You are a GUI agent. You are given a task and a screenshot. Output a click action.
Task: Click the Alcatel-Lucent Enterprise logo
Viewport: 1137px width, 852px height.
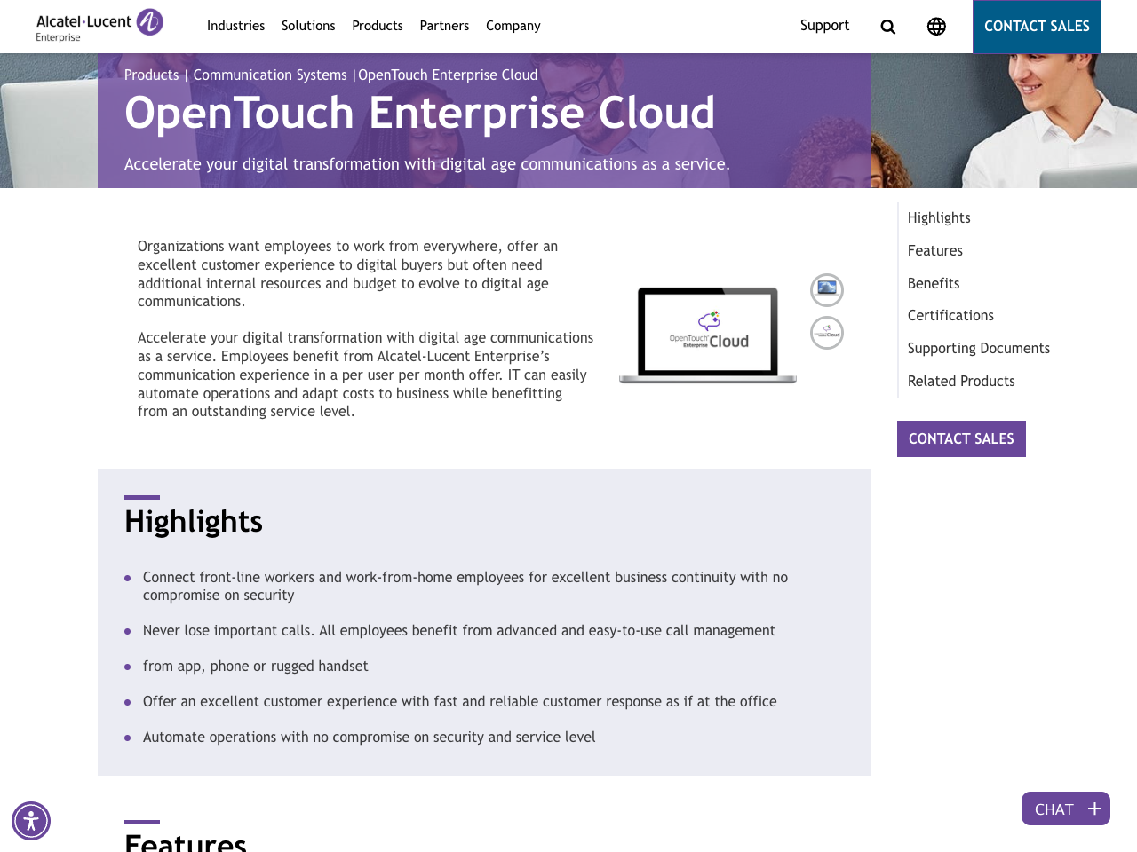coord(99,26)
